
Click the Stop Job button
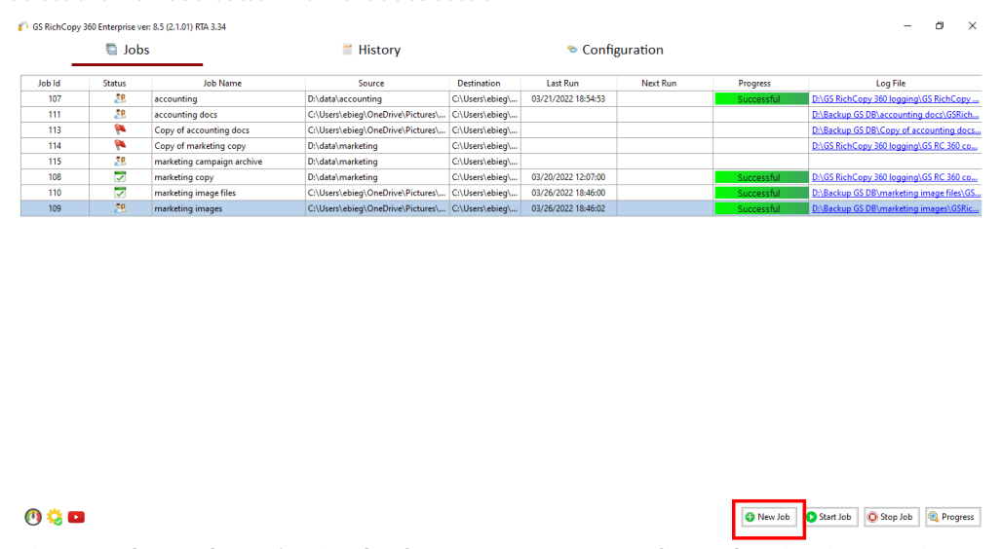891,517
